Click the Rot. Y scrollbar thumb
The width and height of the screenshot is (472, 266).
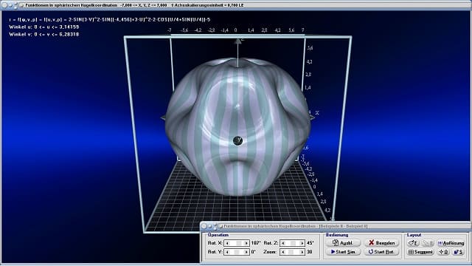(237, 252)
